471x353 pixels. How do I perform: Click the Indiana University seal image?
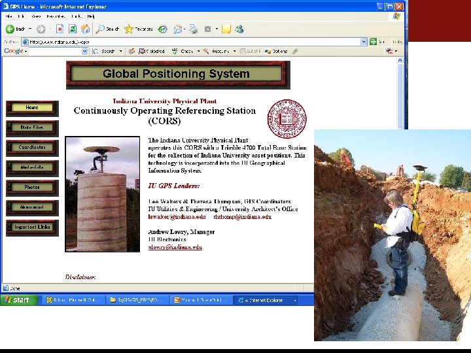(x=287, y=119)
